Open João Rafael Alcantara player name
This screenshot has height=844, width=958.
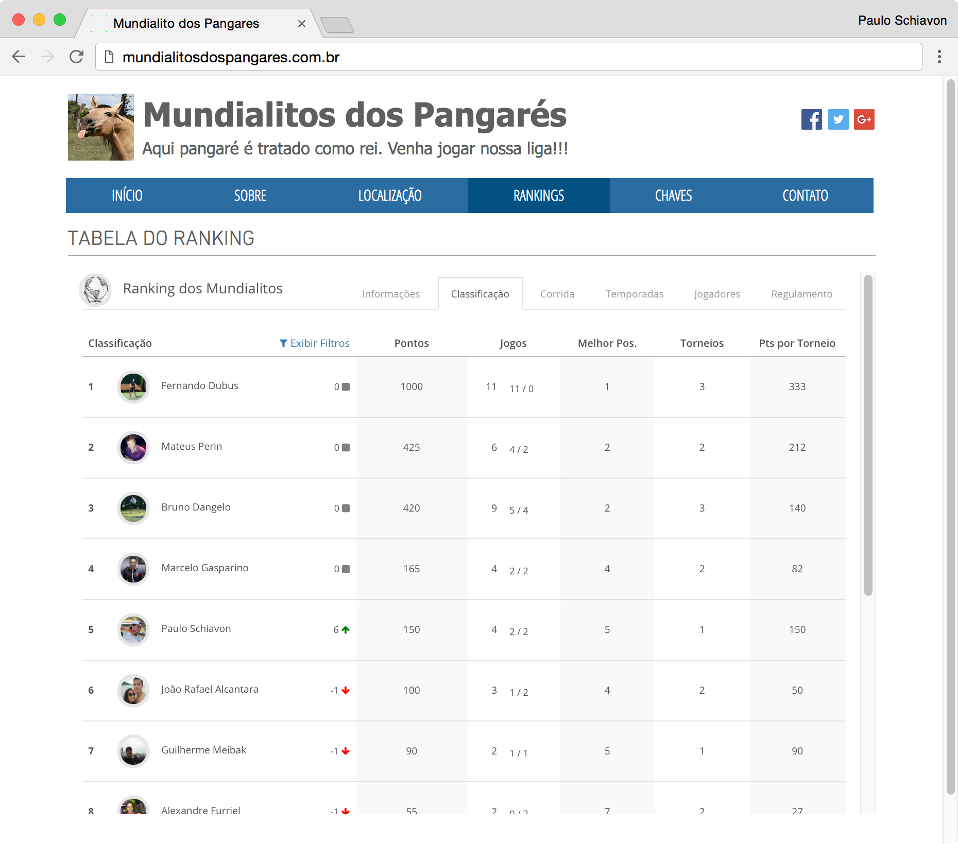click(x=210, y=689)
